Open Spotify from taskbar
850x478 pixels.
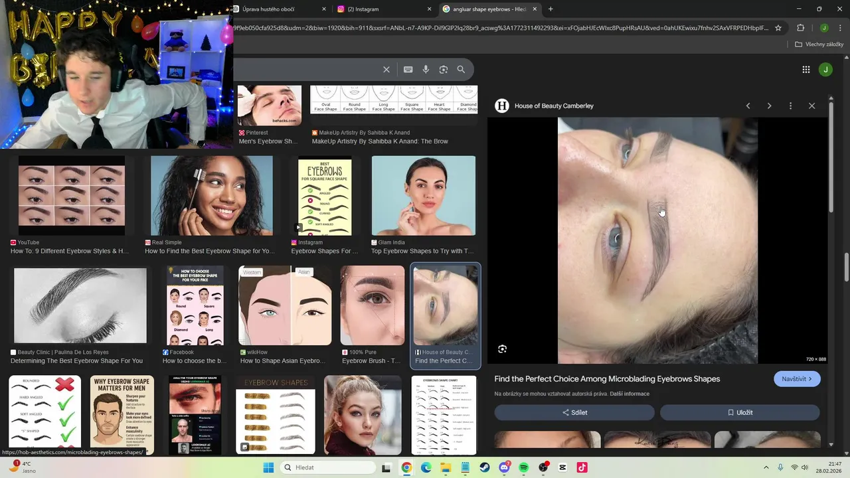pyautogui.click(x=523, y=467)
